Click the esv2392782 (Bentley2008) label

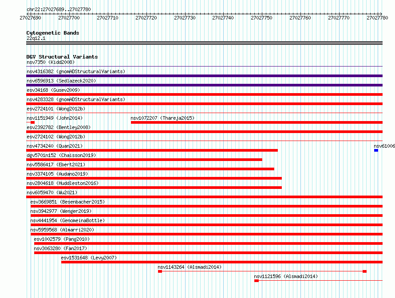(59, 127)
